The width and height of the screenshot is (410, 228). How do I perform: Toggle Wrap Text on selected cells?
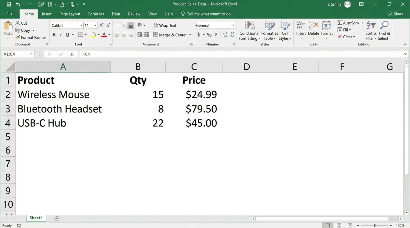tap(165, 26)
